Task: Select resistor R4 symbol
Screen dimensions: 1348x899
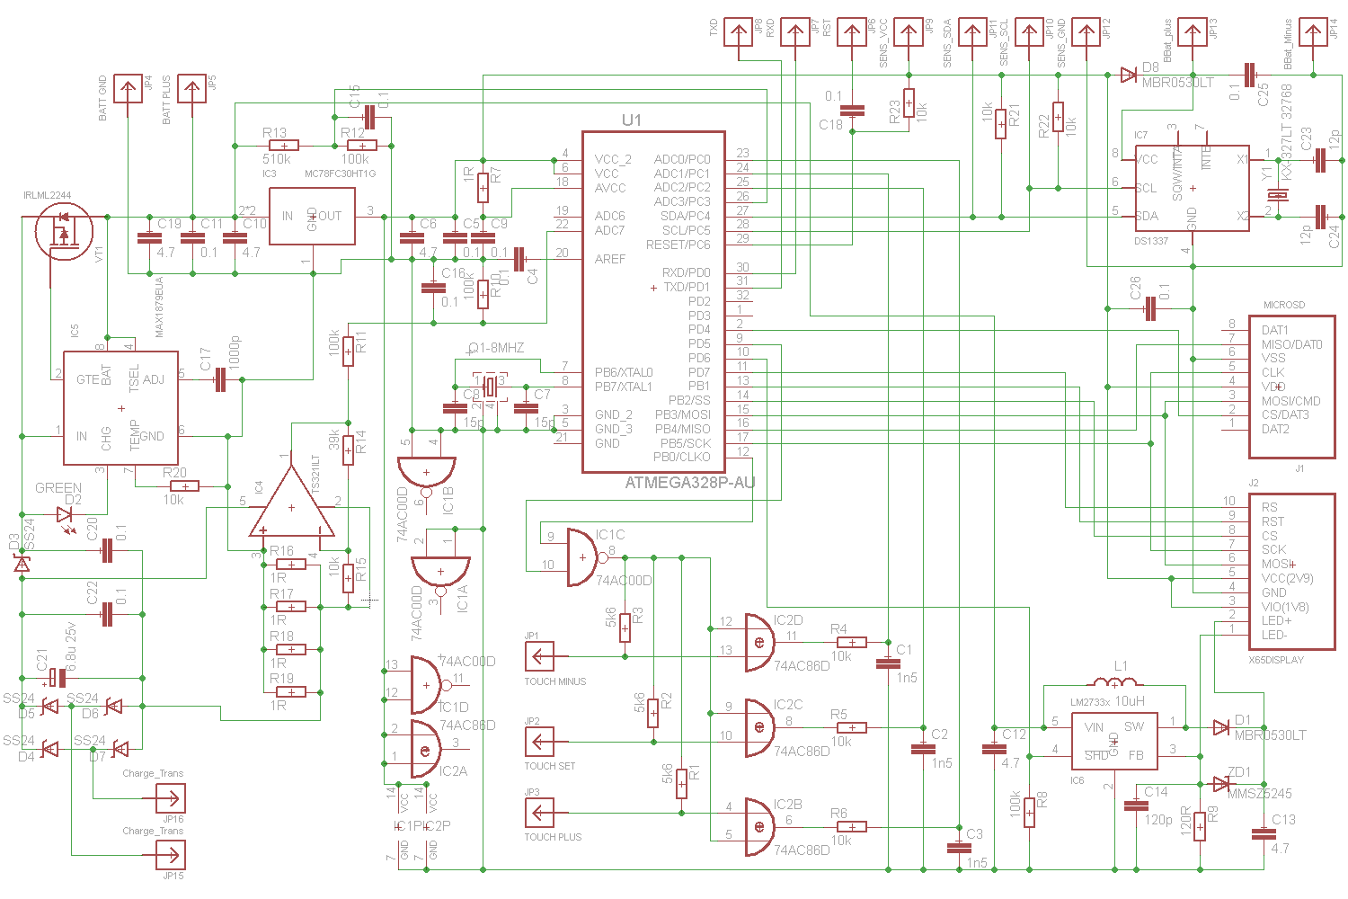Action: 851,643
